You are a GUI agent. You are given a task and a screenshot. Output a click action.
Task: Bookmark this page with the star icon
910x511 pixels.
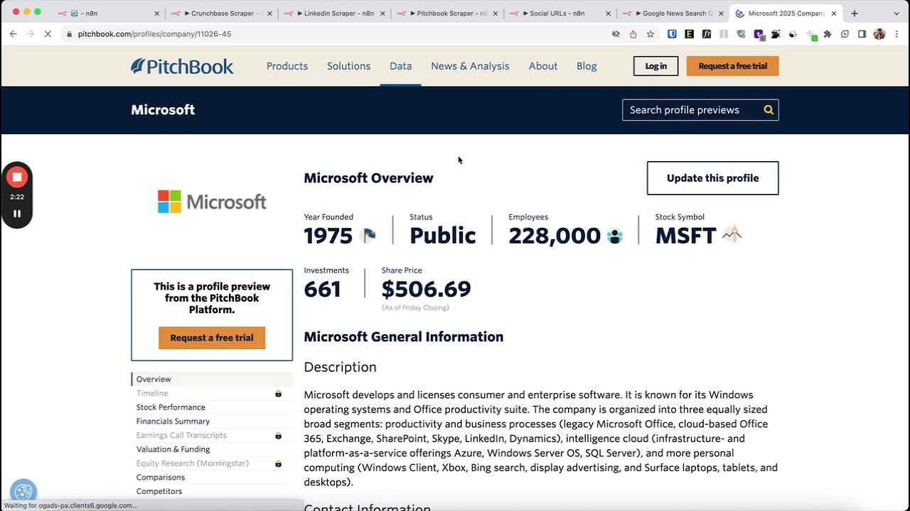coord(651,34)
